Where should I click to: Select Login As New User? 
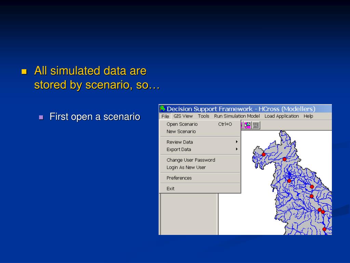click(200, 167)
